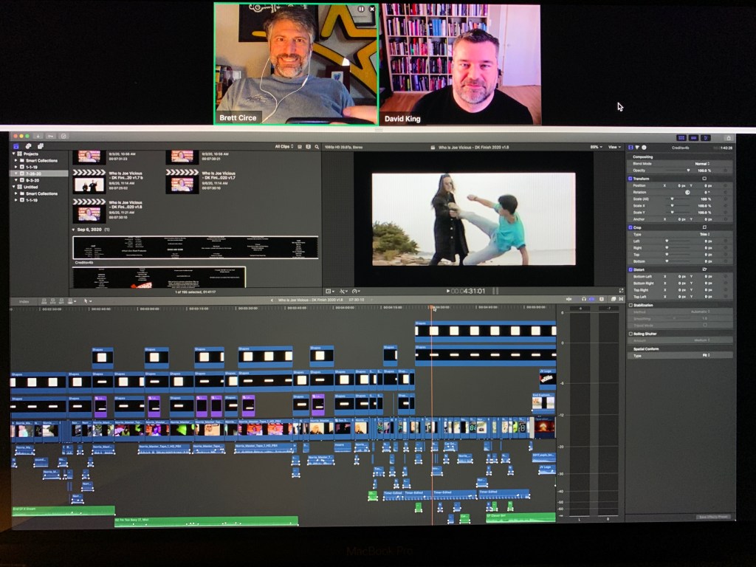Disable the Crop section checkbox
Screen dimensions: 756x567
pos(630,227)
